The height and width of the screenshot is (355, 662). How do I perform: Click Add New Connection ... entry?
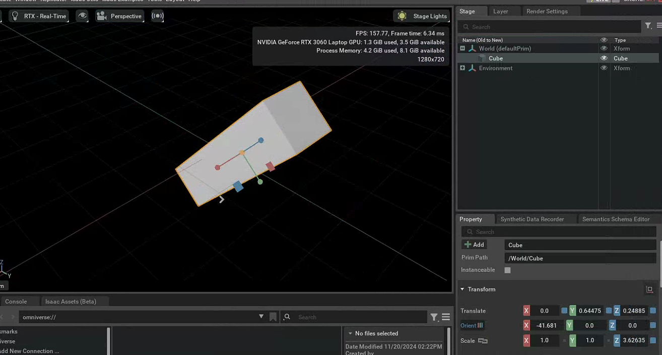29,351
